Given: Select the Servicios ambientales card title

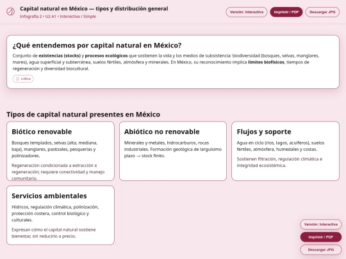Looking at the screenshot, I should (x=49, y=196).
